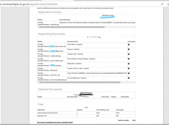Click 'Instructions' column header in Supporting Documents

tap(131, 42)
